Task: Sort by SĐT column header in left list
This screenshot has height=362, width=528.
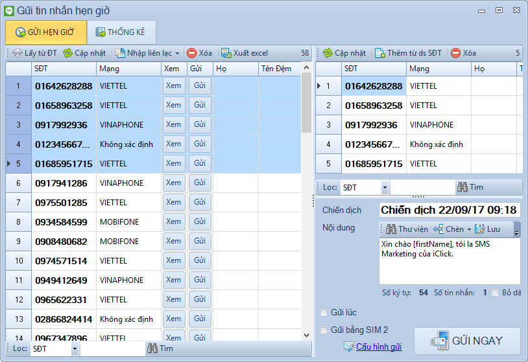Action: [64, 69]
